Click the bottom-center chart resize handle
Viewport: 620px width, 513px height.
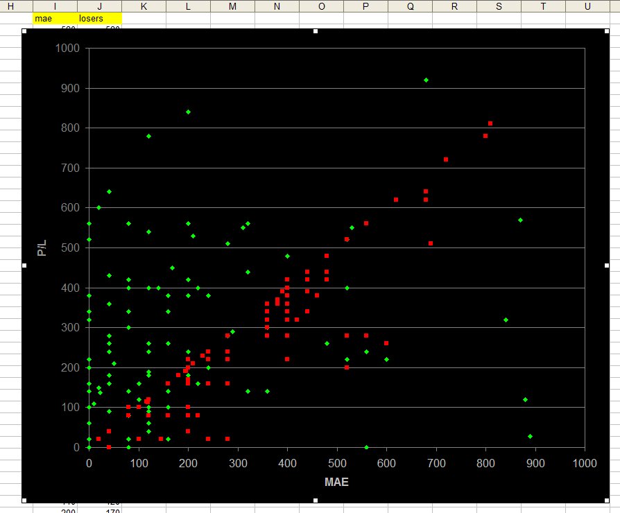coord(316,501)
